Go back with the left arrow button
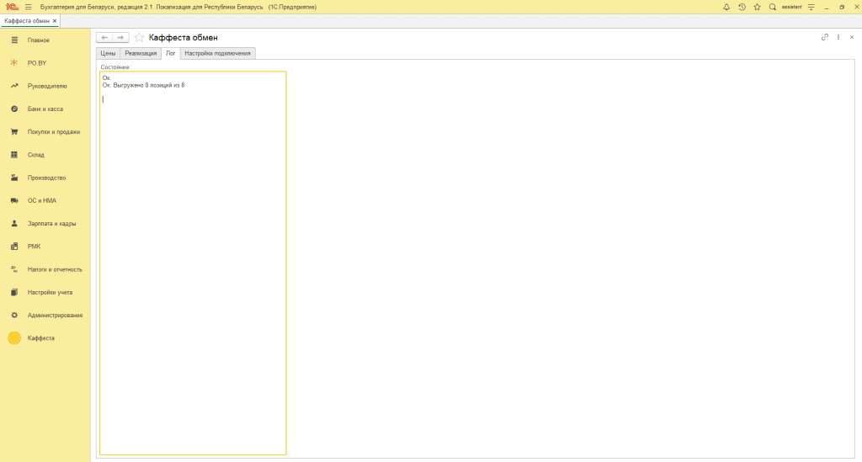 point(104,37)
